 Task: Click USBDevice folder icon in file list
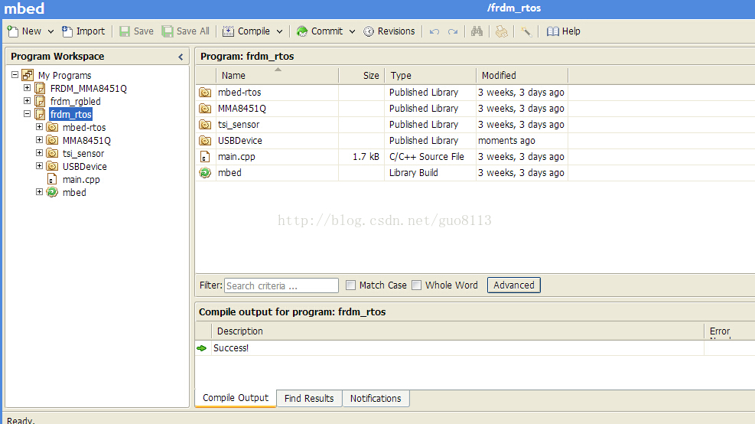pyautogui.click(x=205, y=141)
